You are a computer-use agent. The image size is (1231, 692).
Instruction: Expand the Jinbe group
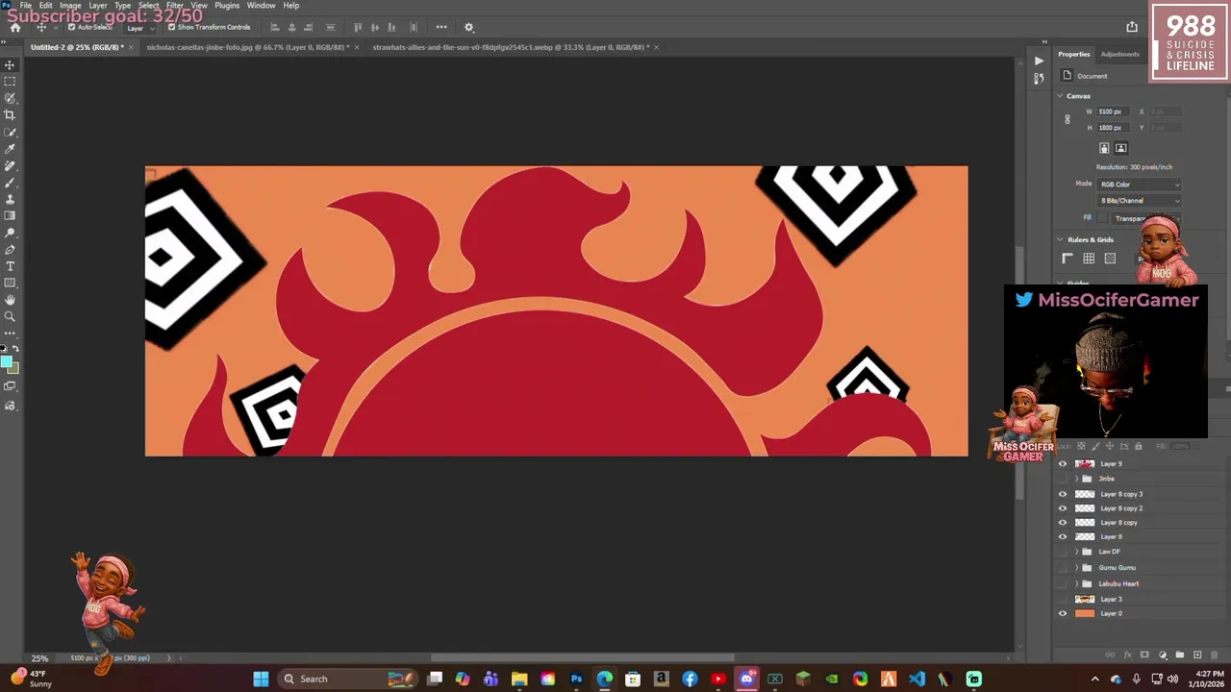tap(1076, 479)
